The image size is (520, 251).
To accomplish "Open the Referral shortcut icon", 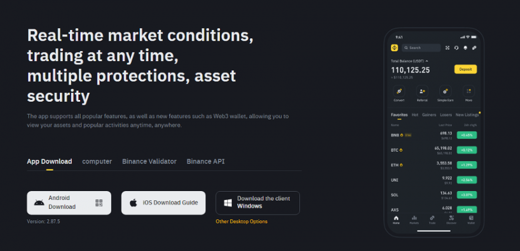I will [422, 91].
